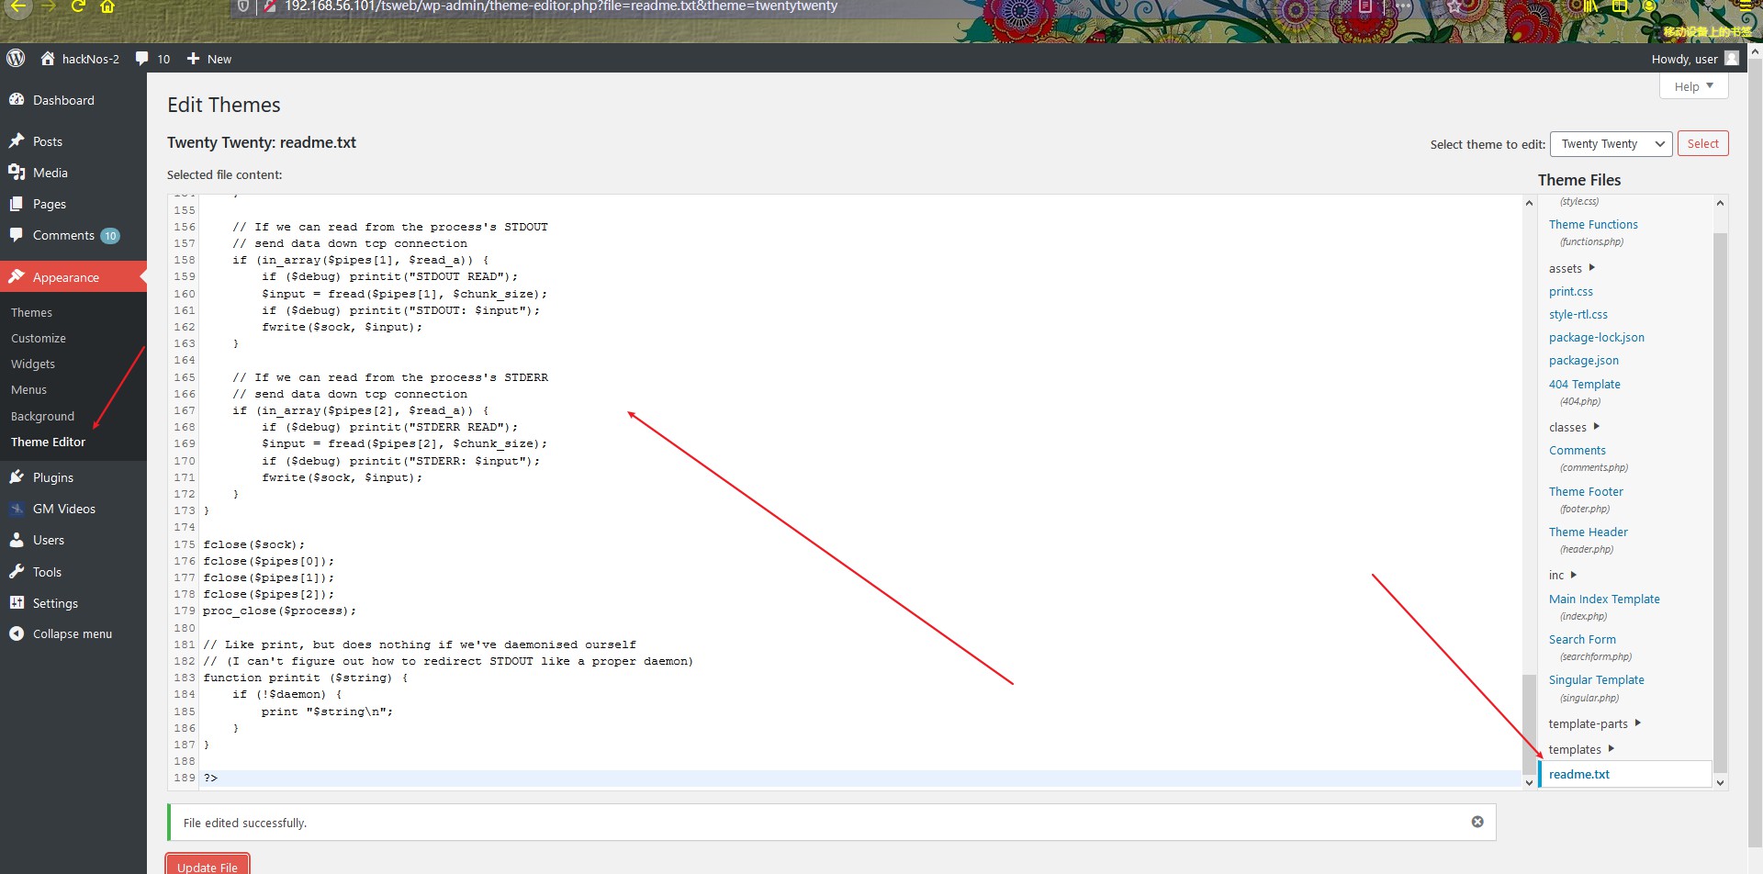Open the Twenty Twenty theme select dropdown

point(1611,144)
